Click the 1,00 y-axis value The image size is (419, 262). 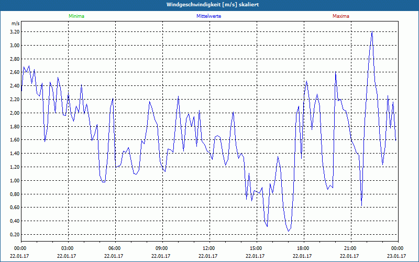[15, 180]
